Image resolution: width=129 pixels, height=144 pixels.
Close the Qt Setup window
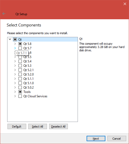(125, 4)
